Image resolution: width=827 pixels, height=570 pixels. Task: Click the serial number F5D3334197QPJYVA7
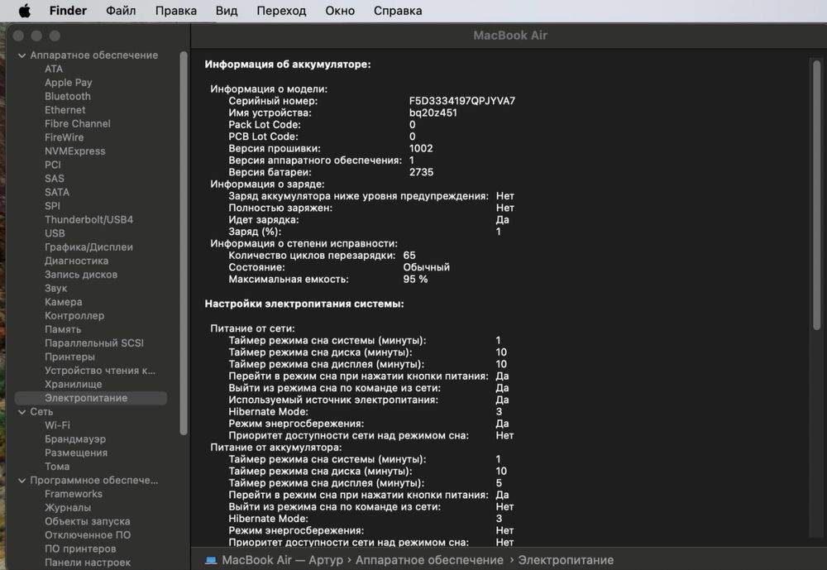tap(462, 101)
